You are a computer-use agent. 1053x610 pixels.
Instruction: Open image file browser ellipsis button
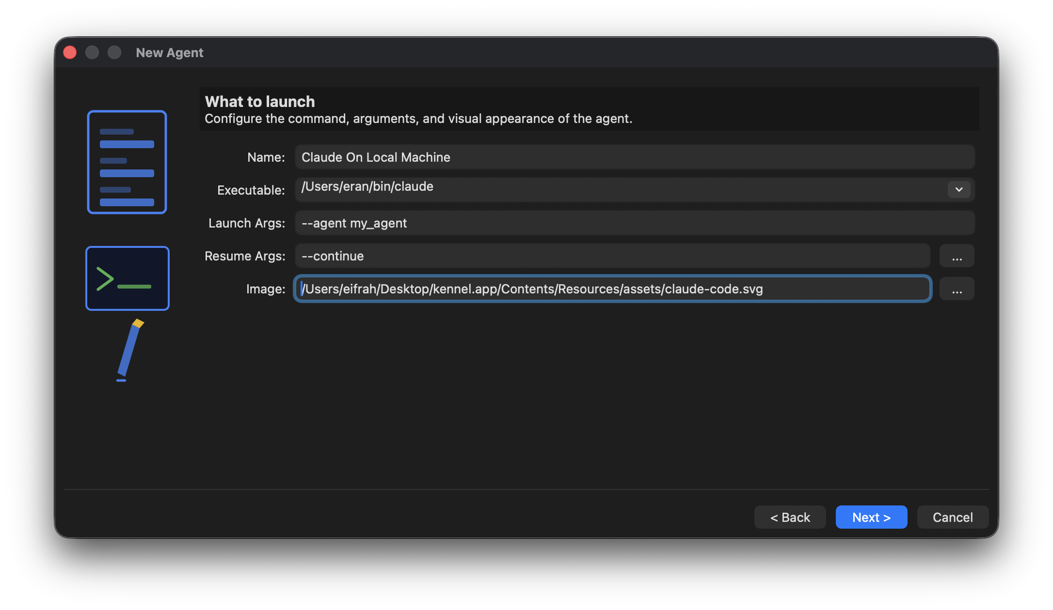coord(957,289)
